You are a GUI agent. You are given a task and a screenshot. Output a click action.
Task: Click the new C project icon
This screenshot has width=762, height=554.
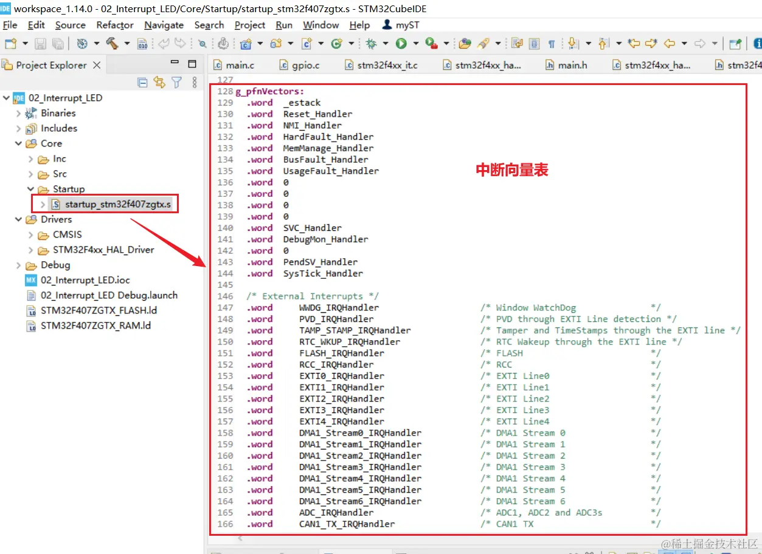click(x=246, y=44)
